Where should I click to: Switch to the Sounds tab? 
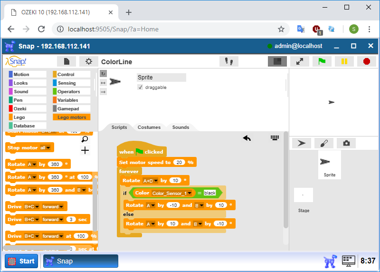coord(180,127)
